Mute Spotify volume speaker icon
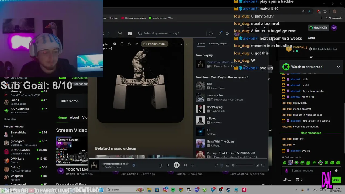Screen dimensions: 345x194 (233, 165)
